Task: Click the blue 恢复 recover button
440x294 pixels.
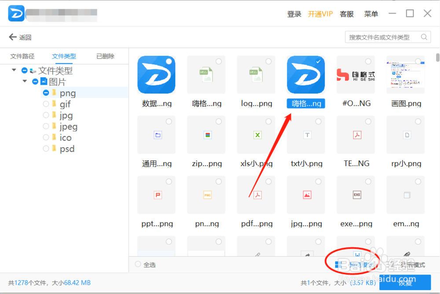Action: tap(405, 282)
